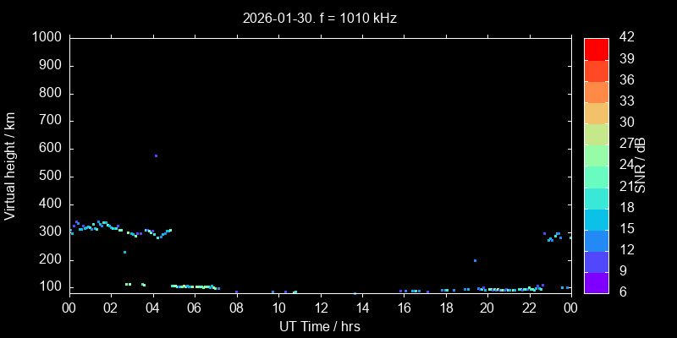Screen dimensions: 677x338
Task: Select the cyan 15–18 dB colorbar band
Action: coord(597,219)
